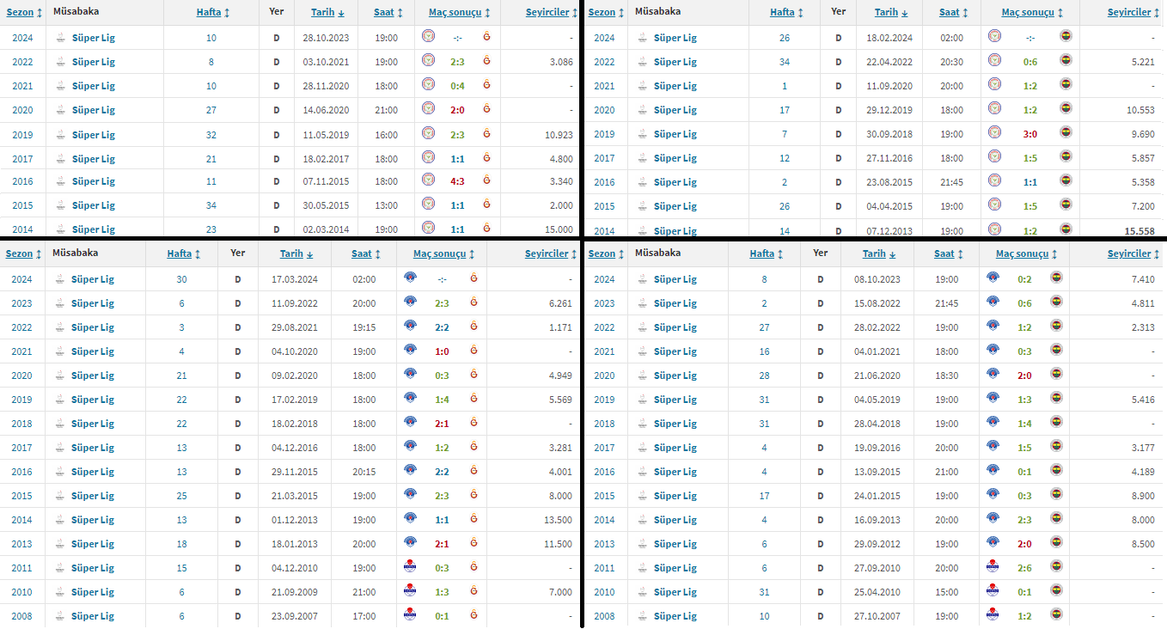Open season 2013 link in 18.01.2013 row
The width and height of the screenshot is (1167, 629).
(x=22, y=544)
